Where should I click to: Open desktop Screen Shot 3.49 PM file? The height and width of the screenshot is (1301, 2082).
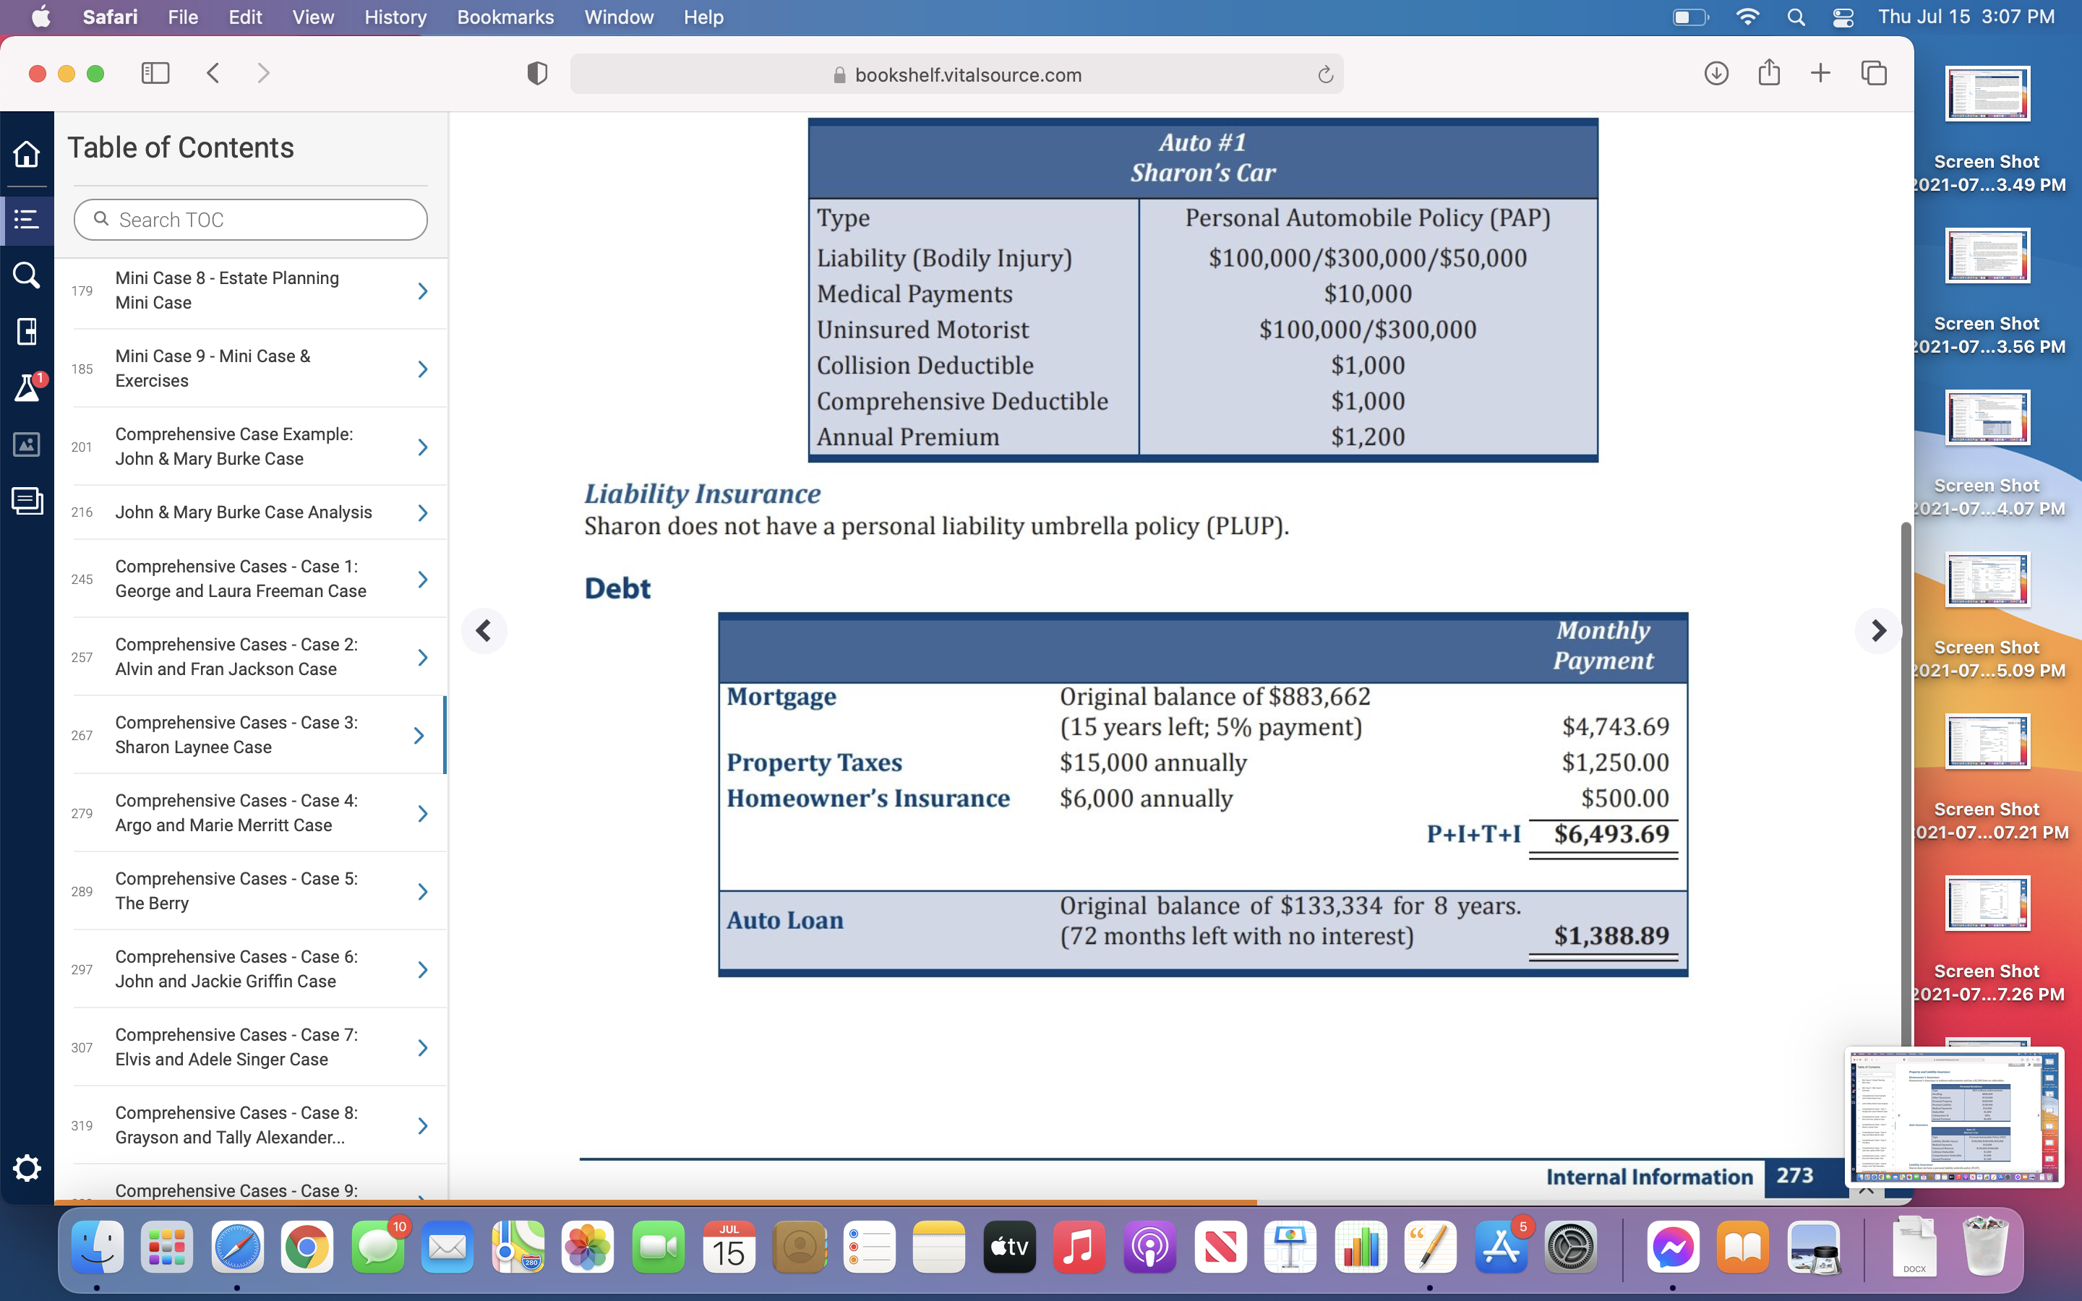(x=1987, y=129)
